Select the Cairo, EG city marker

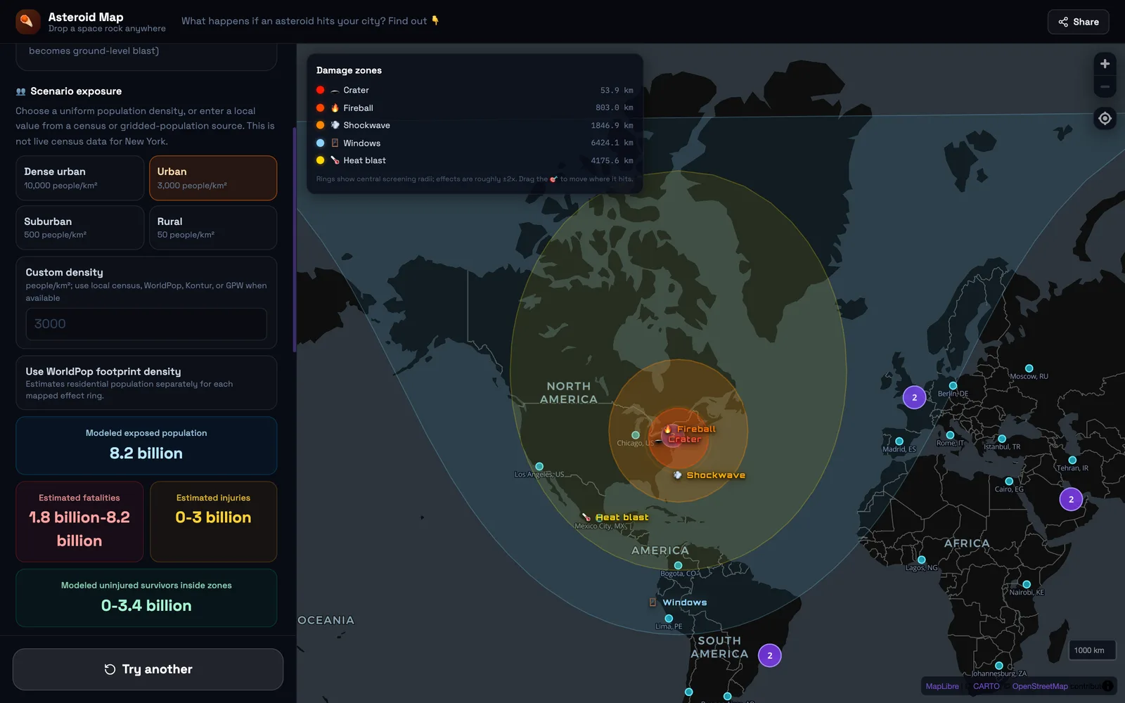click(x=1009, y=482)
